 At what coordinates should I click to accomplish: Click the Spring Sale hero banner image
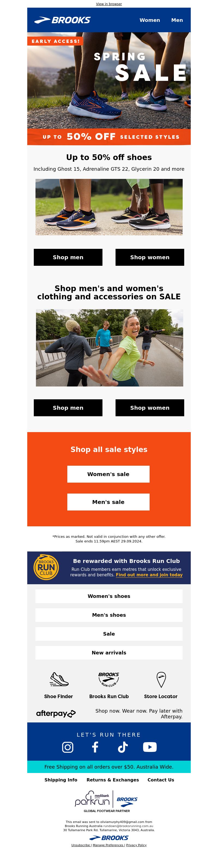[x=109, y=88]
